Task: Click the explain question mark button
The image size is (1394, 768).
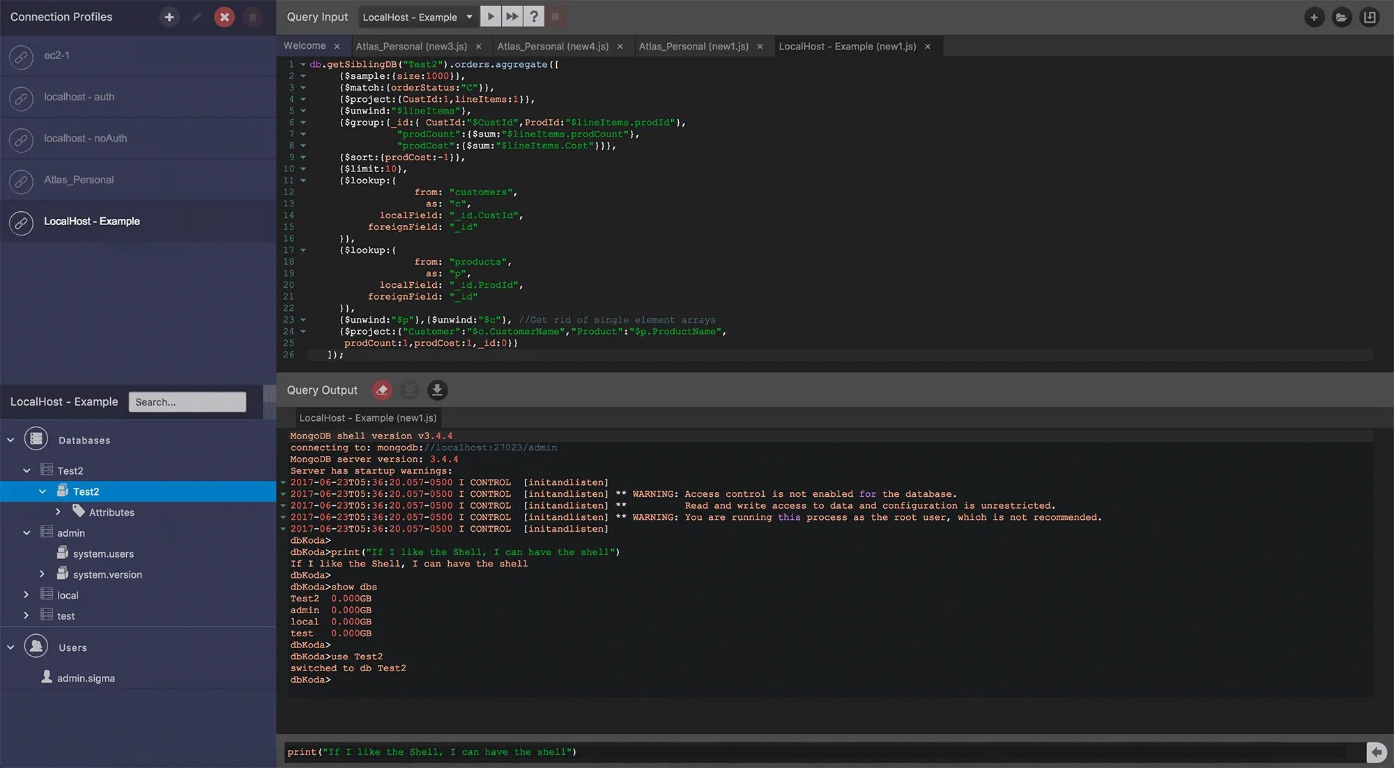Action: pyautogui.click(x=534, y=17)
